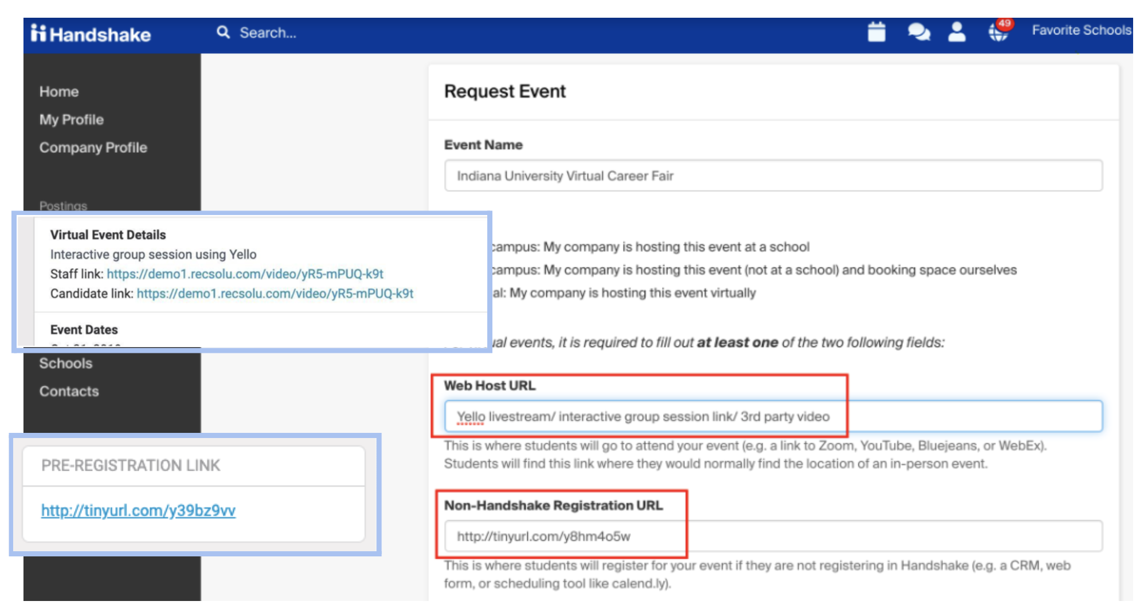1144x613 pixels.
Task: Navigate to Contacts in sidebar
Action: pyautogui.click(x=69, y=391)
